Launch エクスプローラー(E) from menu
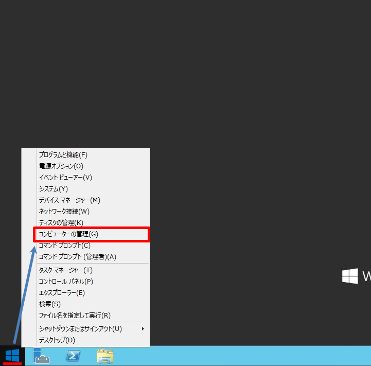 85,293
